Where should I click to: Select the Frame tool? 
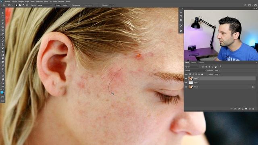(3, 31)
